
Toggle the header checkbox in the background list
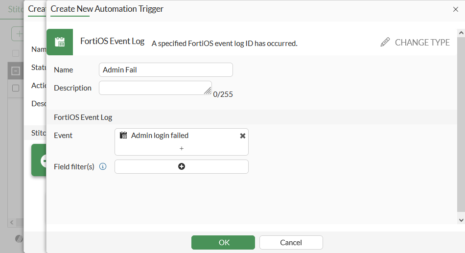pos(16,53)
